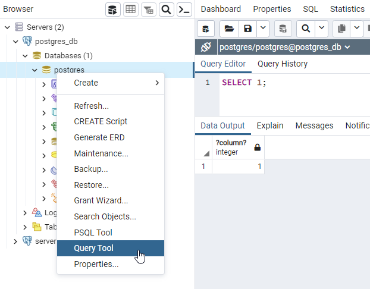Click the Find magnifier in query toolbar

[x=306, y=28]
